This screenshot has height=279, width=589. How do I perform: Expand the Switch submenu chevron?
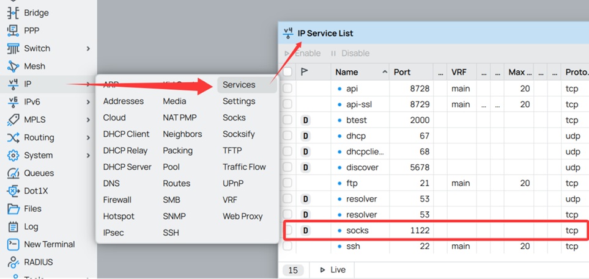click(88, 49)
